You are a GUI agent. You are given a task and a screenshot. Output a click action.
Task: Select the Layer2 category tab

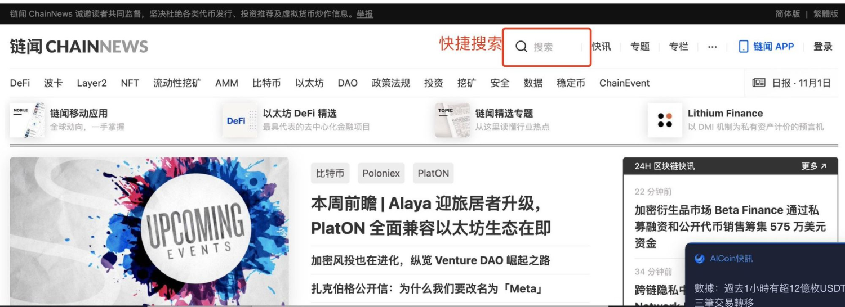point(92,83)
